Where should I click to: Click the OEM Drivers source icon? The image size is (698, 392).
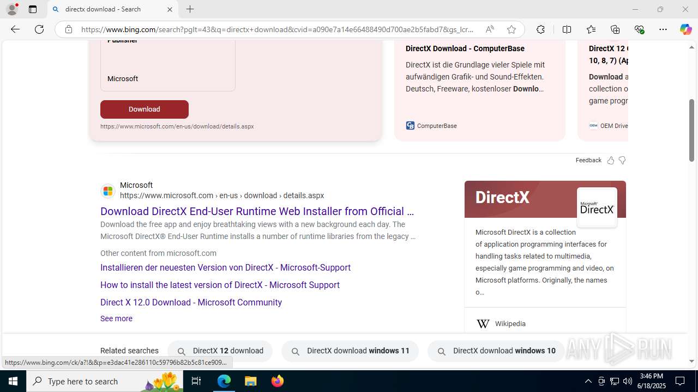[593, 126]
